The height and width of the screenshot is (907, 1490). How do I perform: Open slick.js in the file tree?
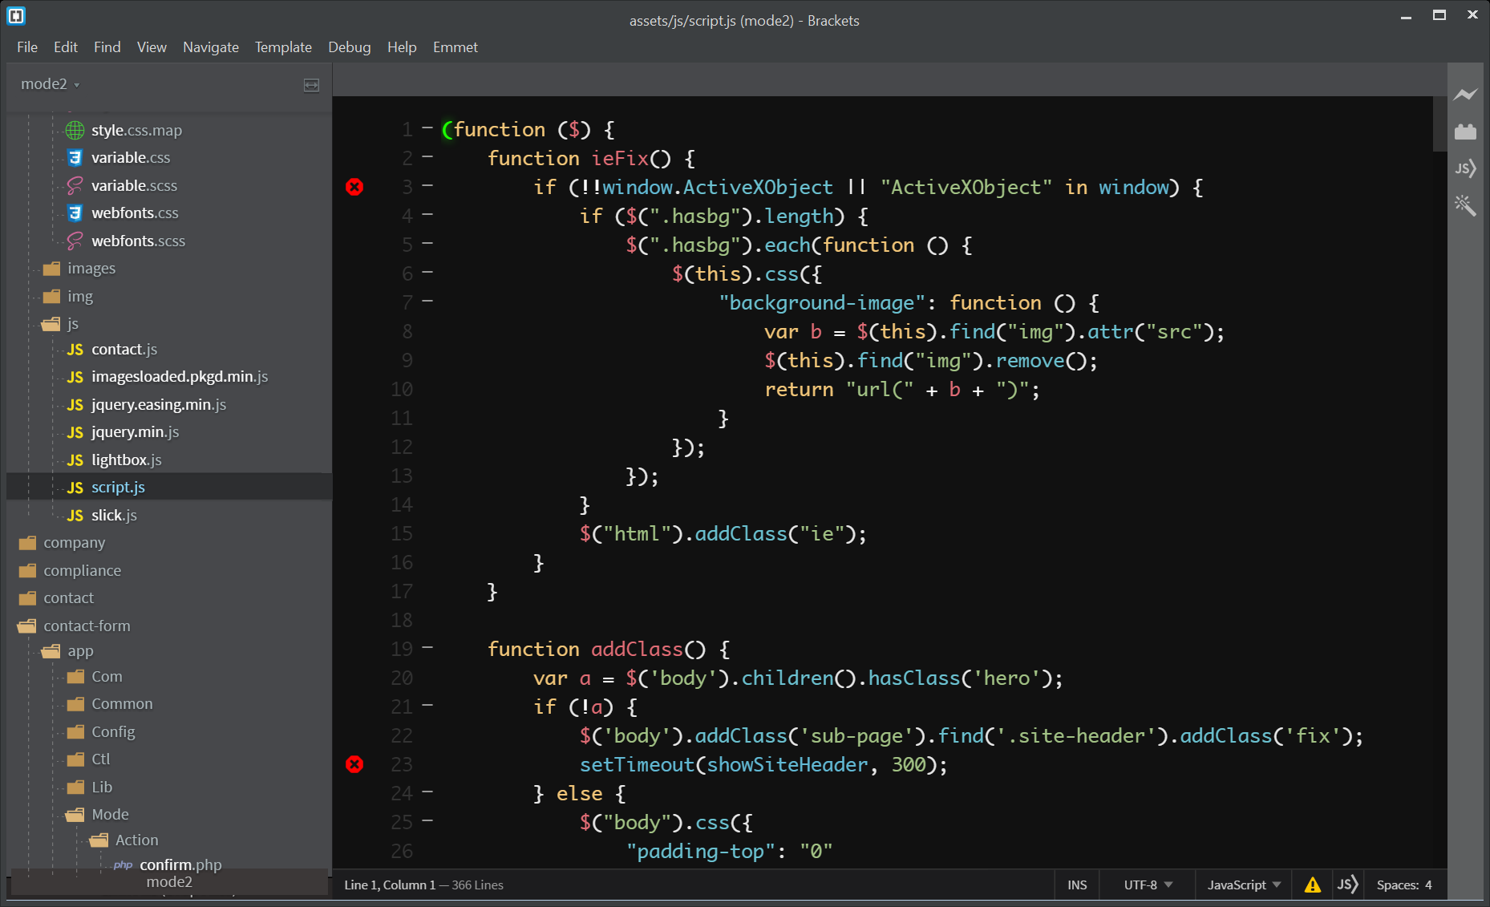pyautogui.click(x=114, y=515)
